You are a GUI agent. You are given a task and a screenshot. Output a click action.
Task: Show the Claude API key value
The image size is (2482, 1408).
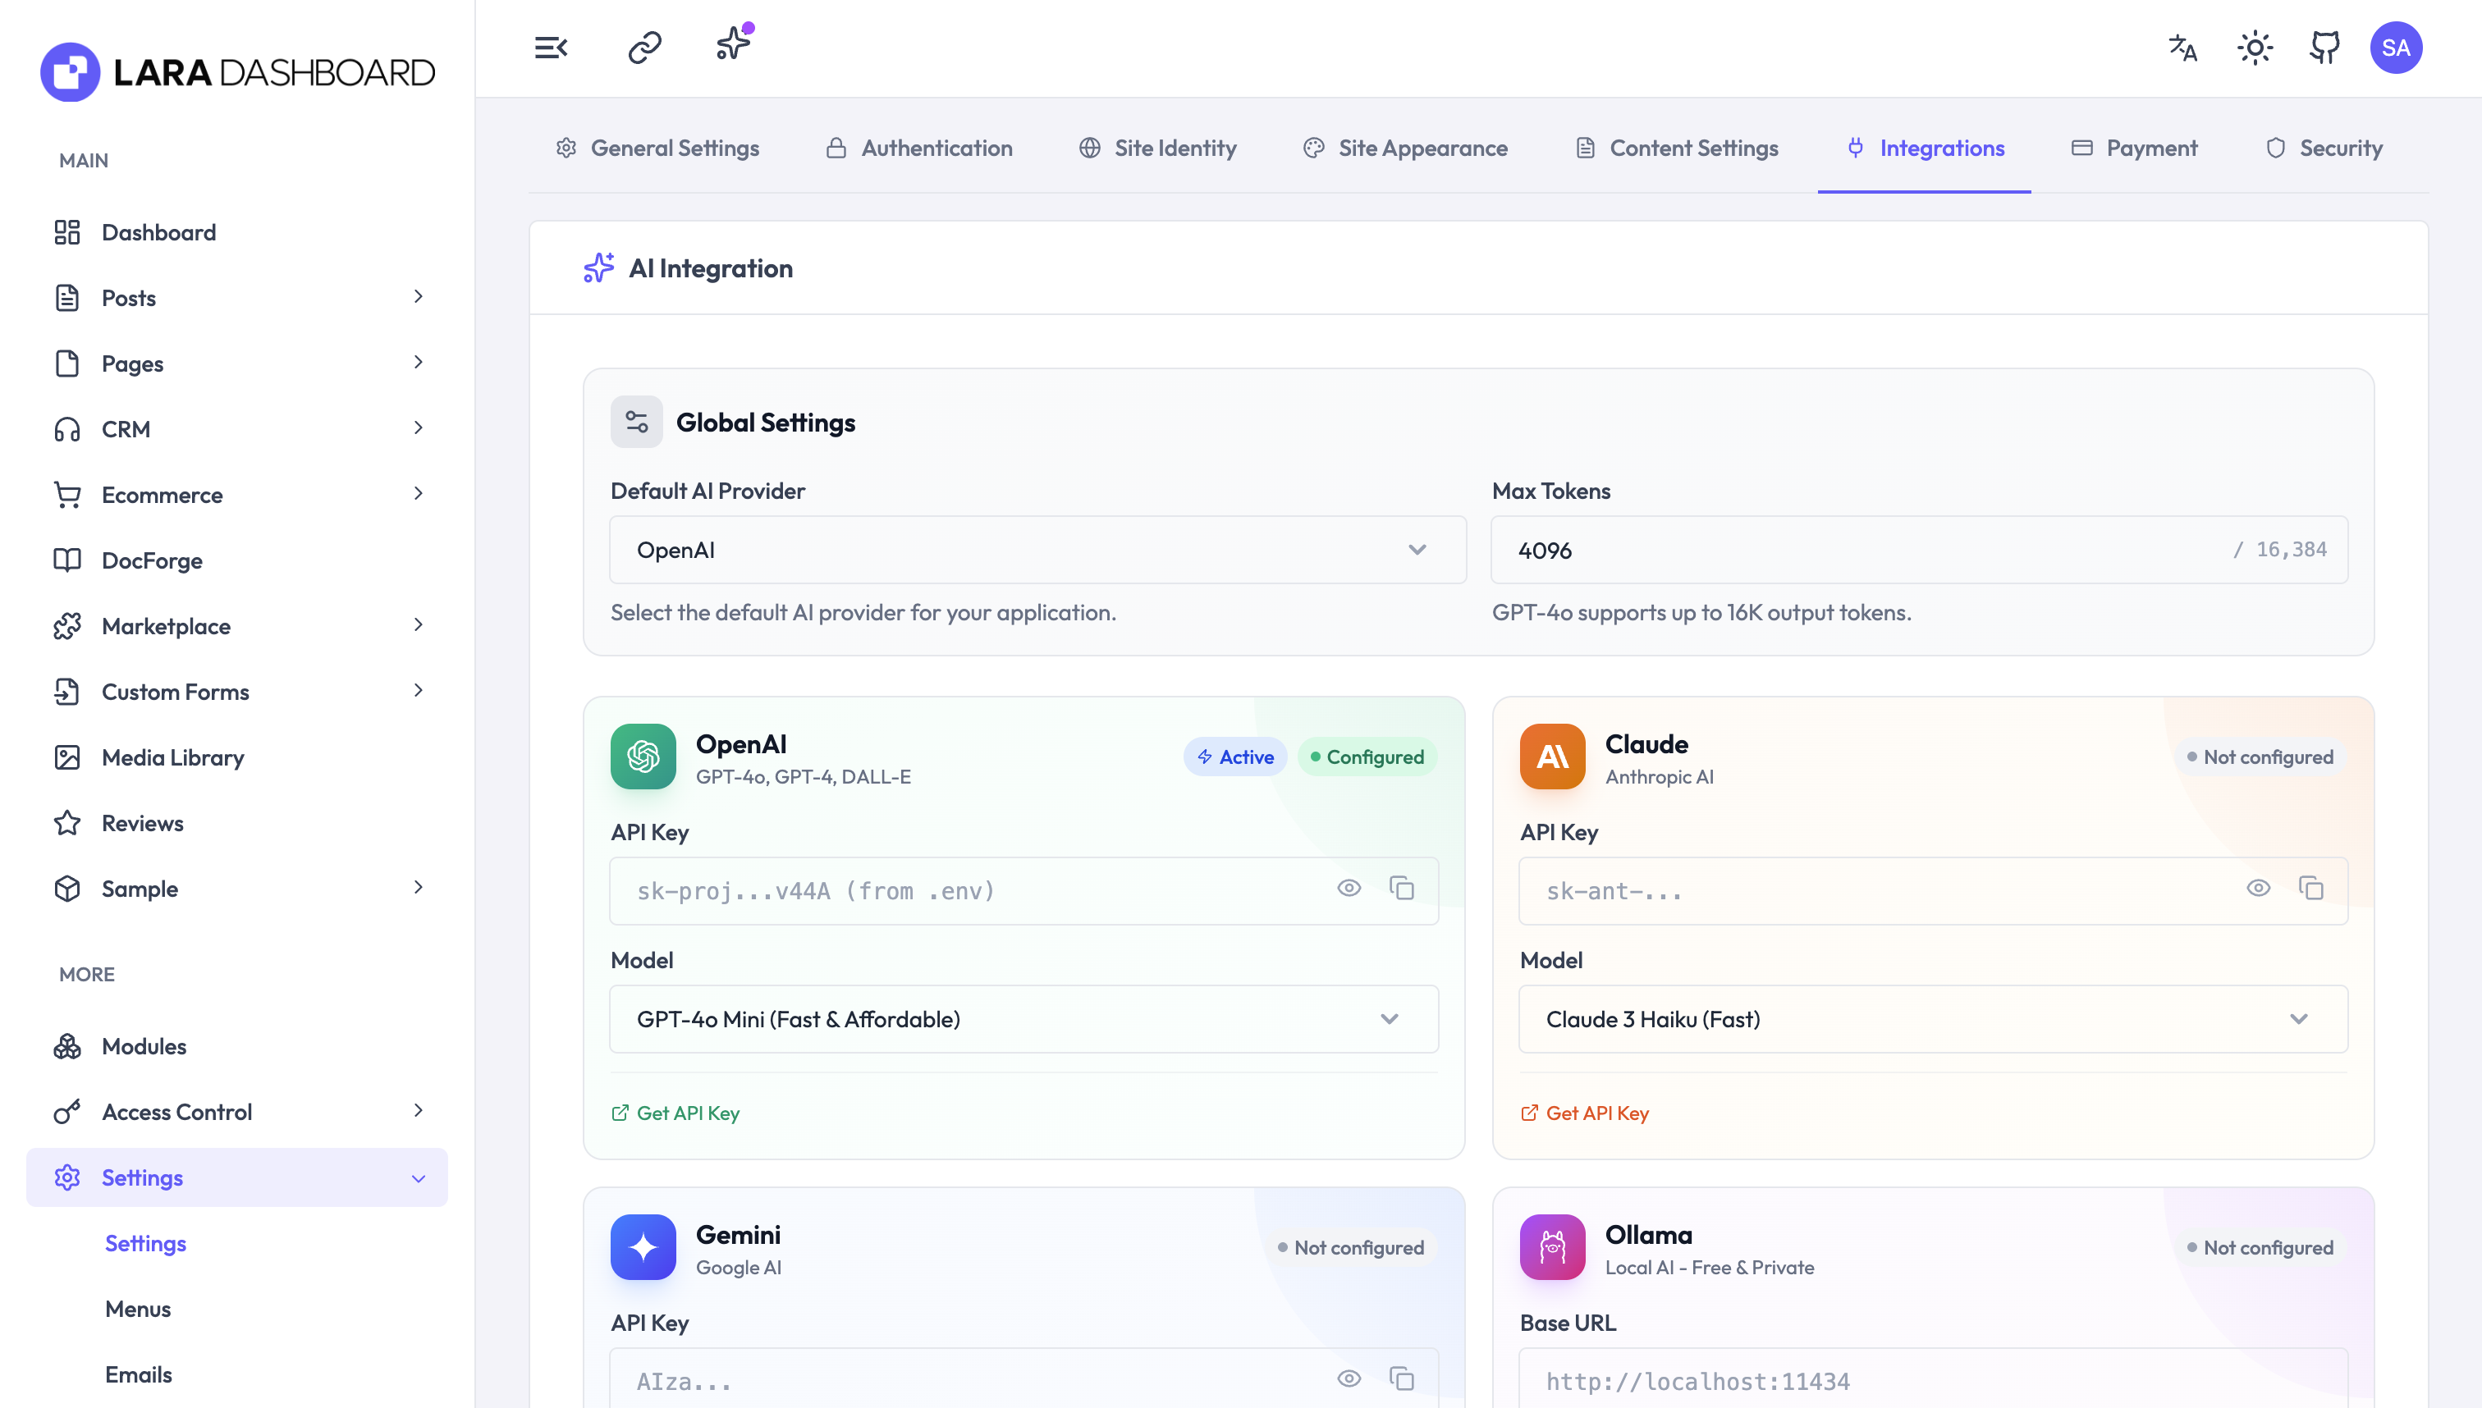[2259, 888]
